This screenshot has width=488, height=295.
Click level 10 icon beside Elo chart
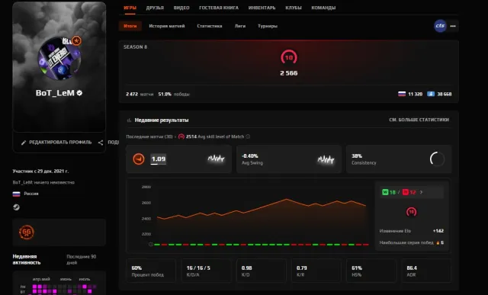click(x=412, y=212)
